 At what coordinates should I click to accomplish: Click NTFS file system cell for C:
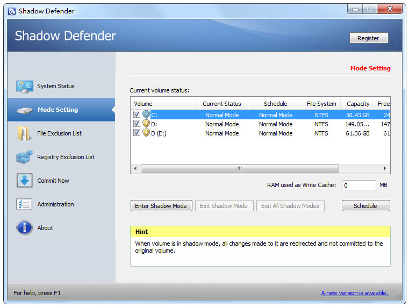321,115
